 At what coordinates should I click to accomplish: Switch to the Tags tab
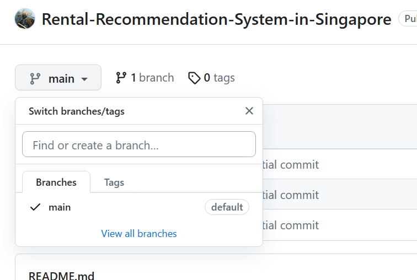[114, 182]
